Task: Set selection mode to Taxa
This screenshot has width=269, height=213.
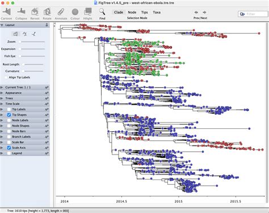Action: (157, 12)
